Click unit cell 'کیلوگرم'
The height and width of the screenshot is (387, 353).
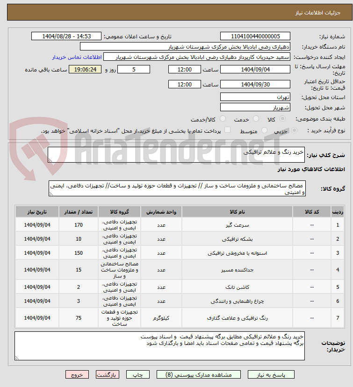[x=161, y=318]
